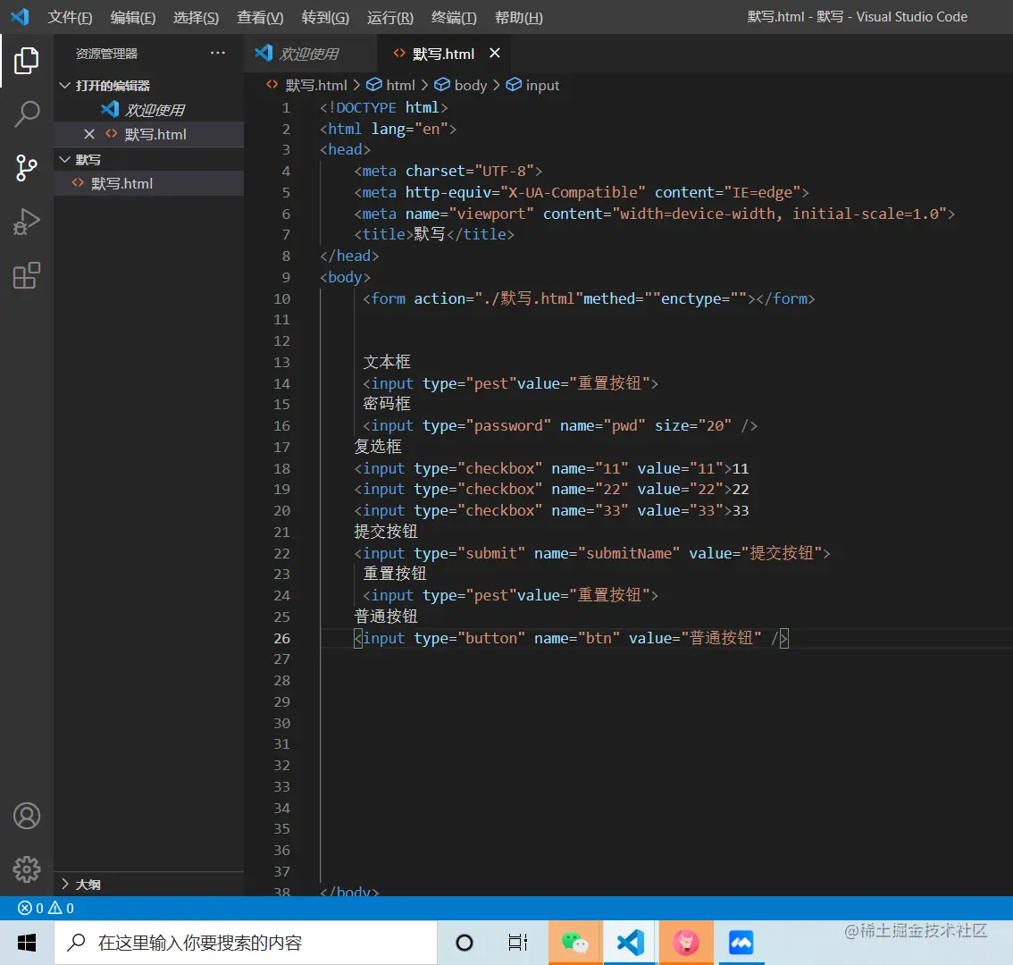Switch to Visual Studio Code in taskbar
The image size is (1013, 965).
click(x=631, y=943)
